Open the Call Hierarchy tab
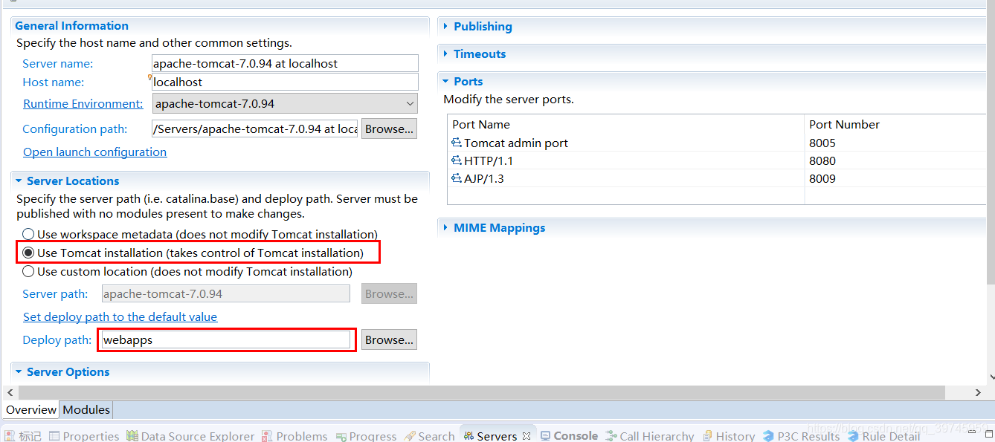 click(650, 436)
